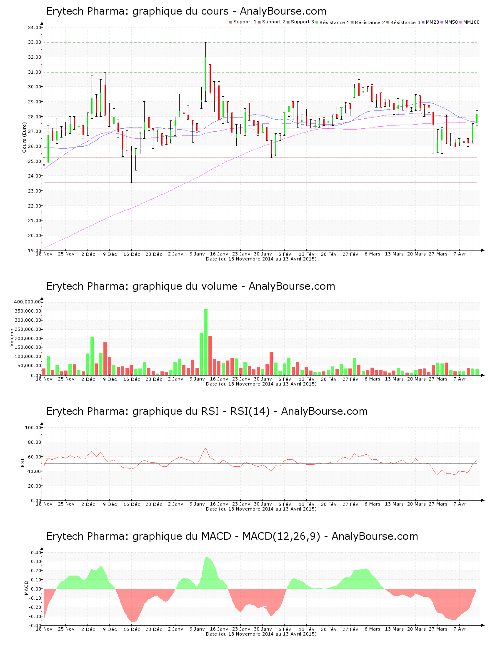
Task: Select the 'Support 2' legend label
Action: (x=273, y=22)
